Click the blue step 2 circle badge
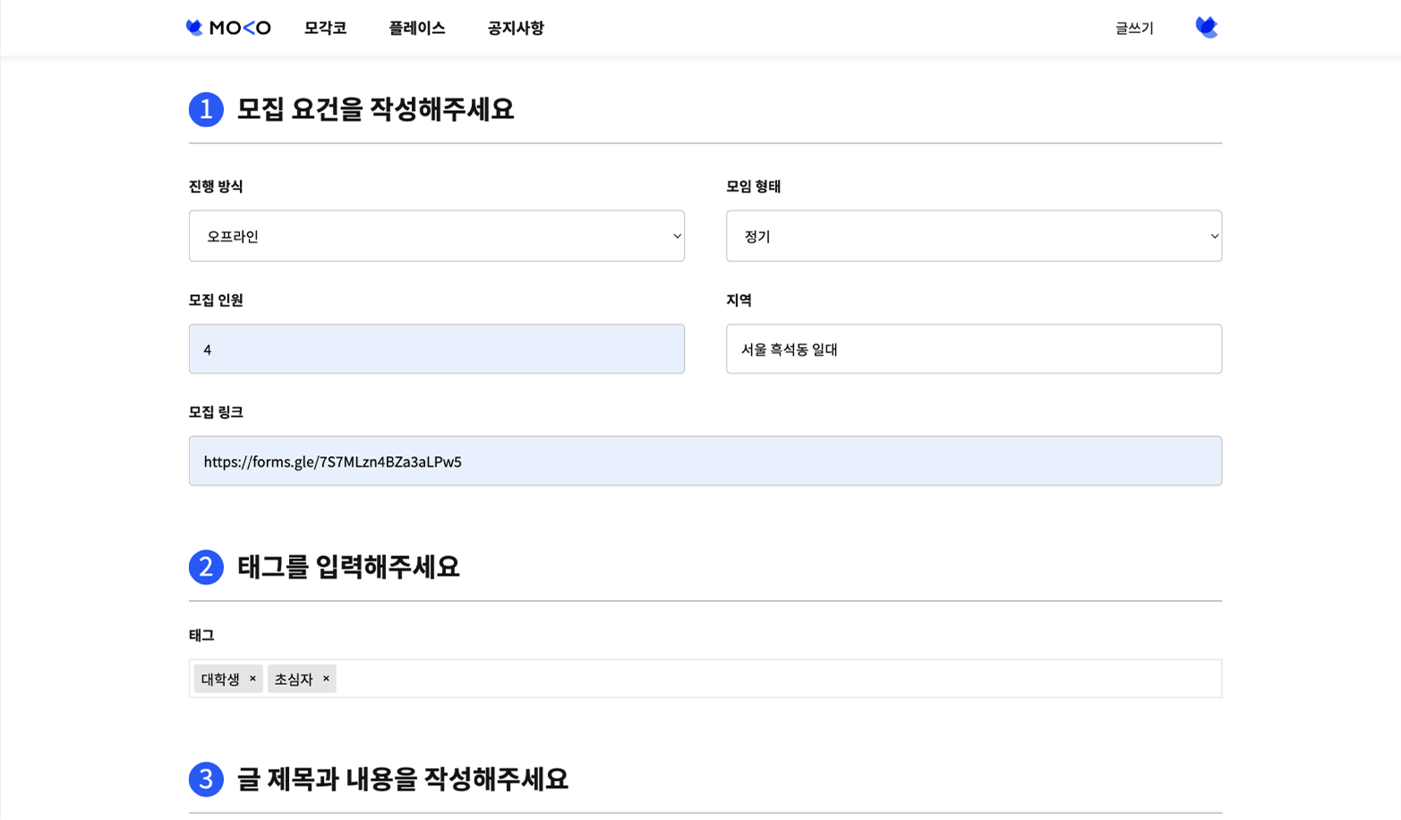The image size is (1401, 820). point(206,567)
